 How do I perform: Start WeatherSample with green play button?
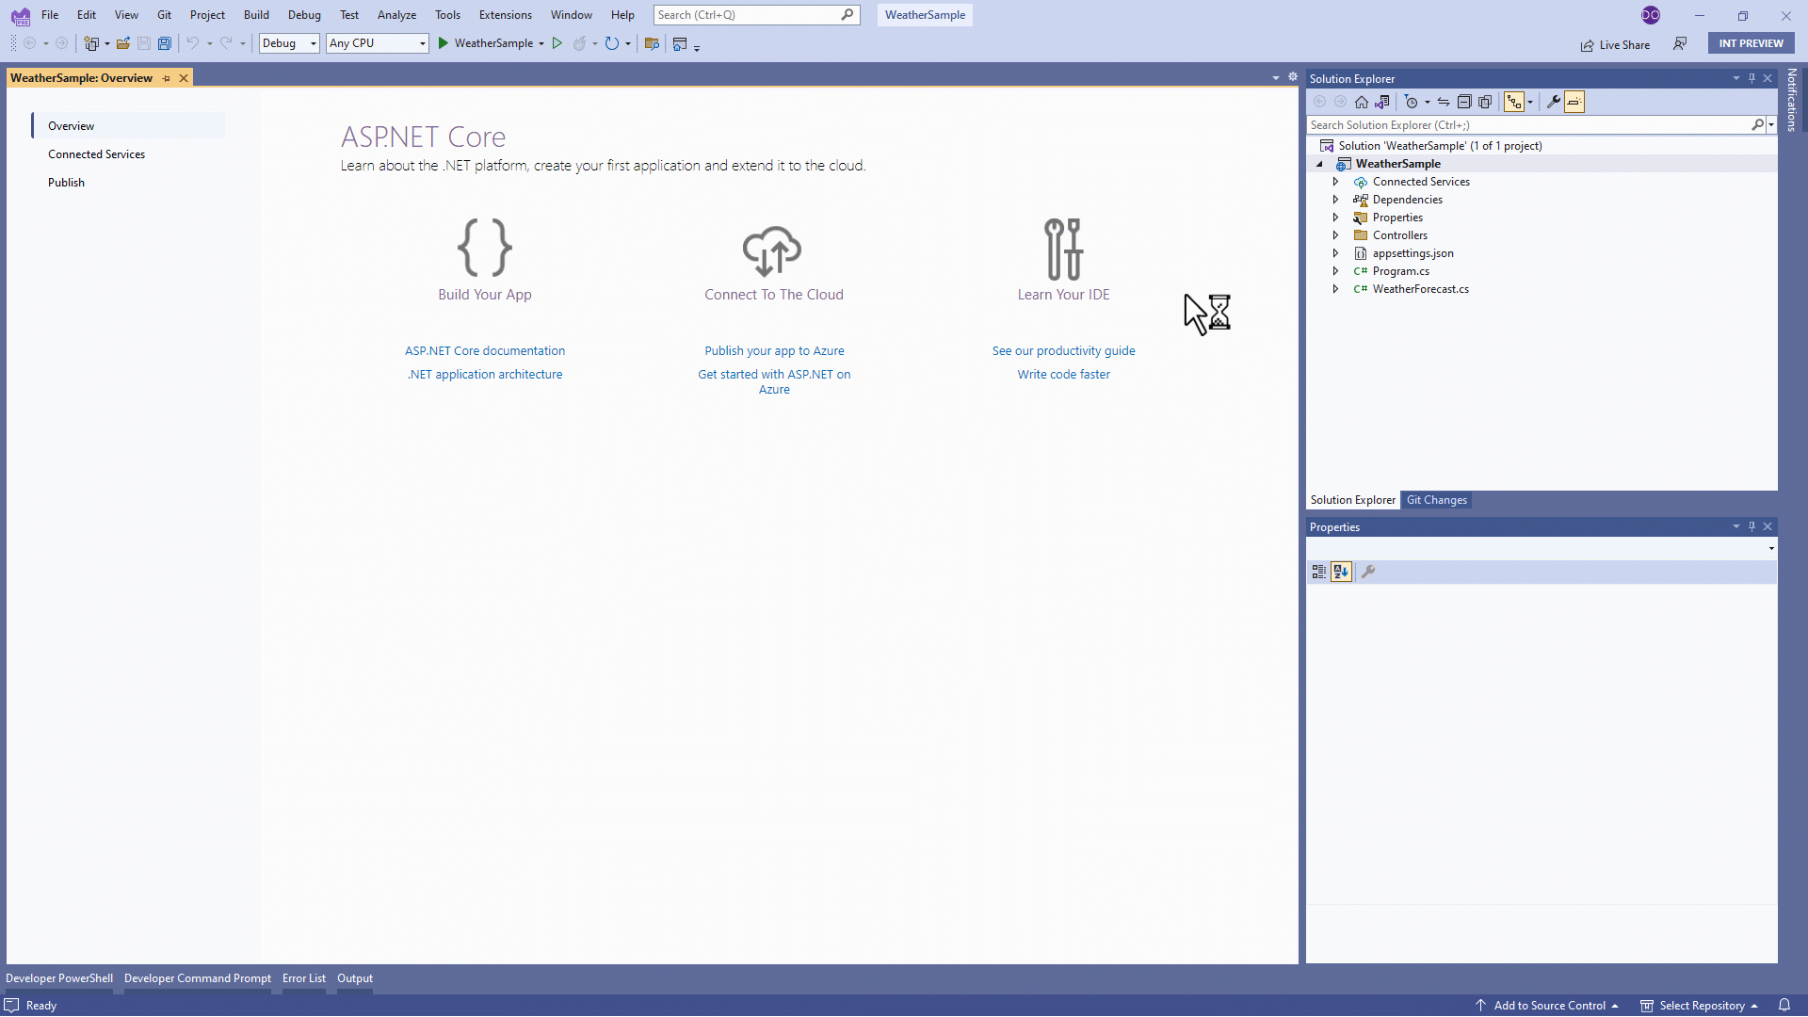(443, 43)
